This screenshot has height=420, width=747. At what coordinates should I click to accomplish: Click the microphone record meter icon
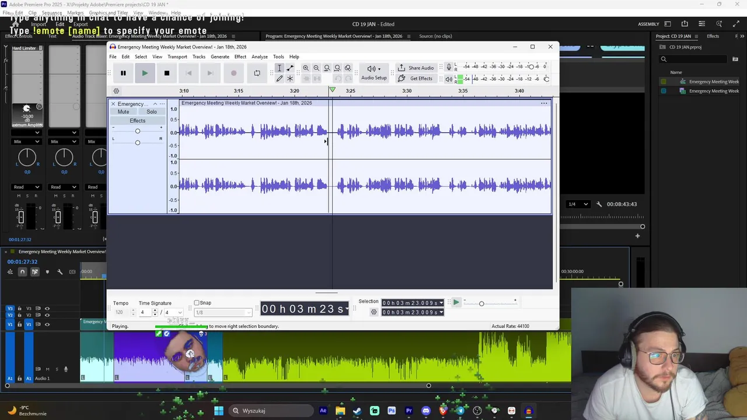click(x=448, y=66)
